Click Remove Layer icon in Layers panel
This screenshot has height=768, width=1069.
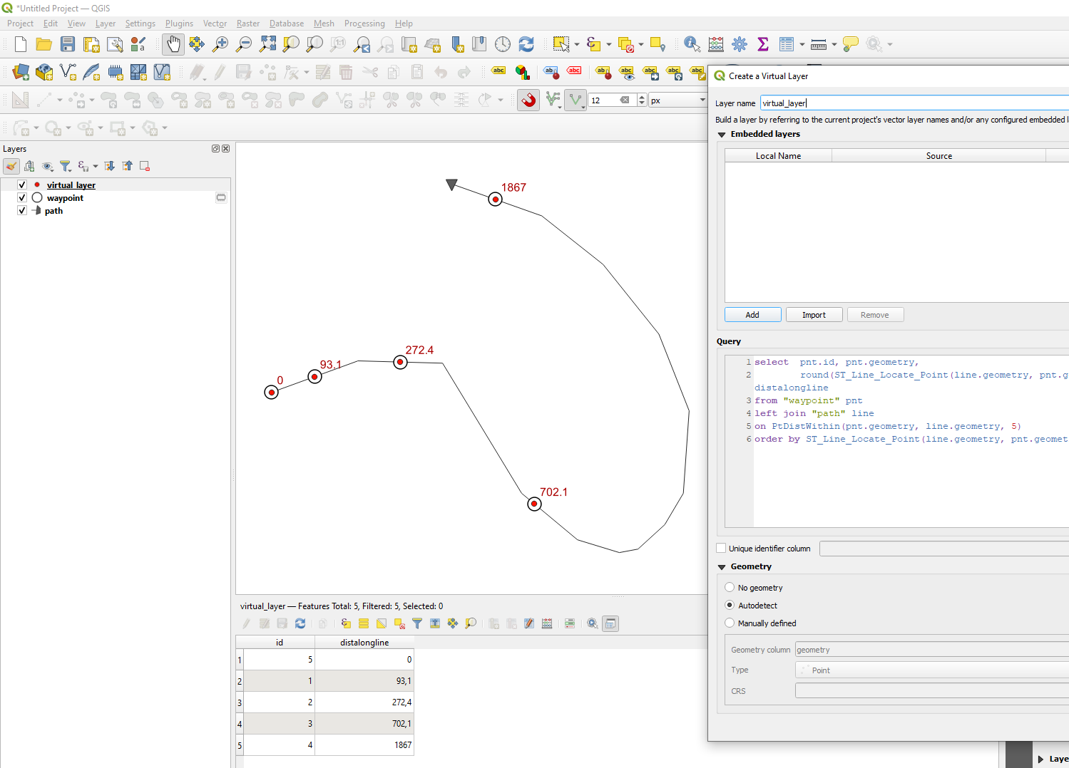(x=145, y=166)
